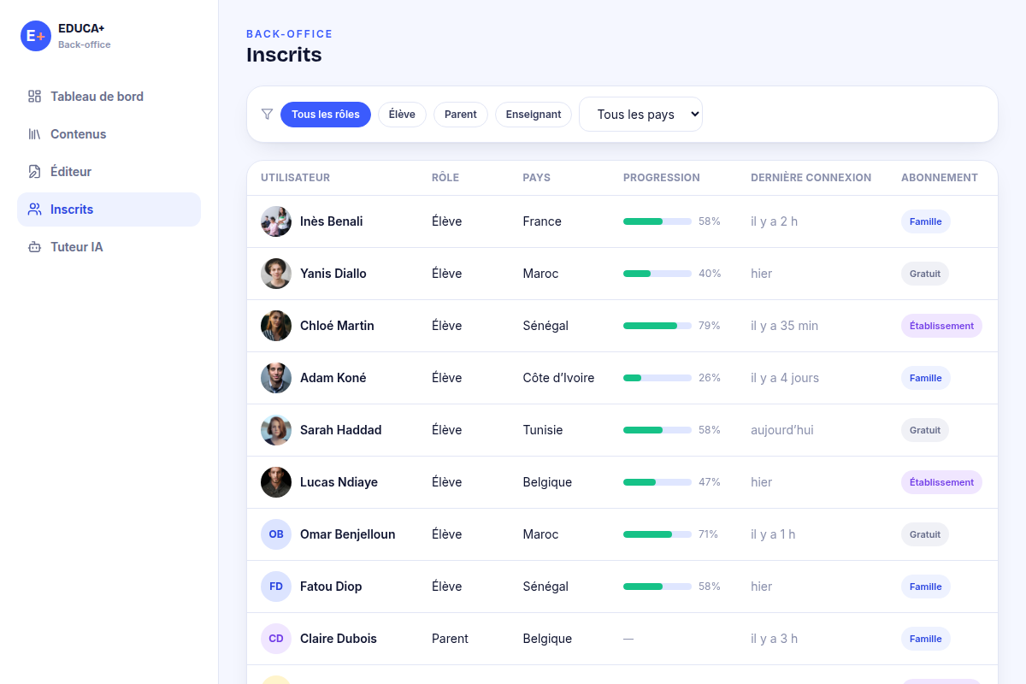Click Adam Koné's profile picture

[x=276, y=378]
